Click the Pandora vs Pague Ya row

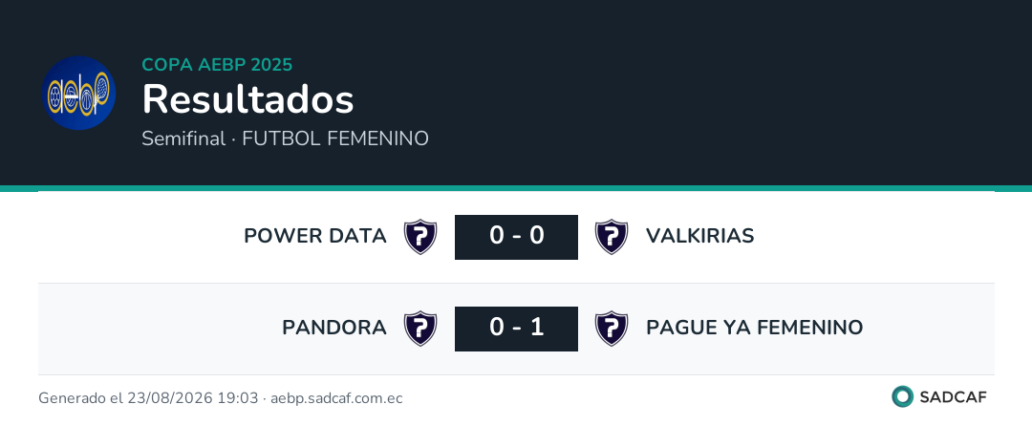pos(516,329)
